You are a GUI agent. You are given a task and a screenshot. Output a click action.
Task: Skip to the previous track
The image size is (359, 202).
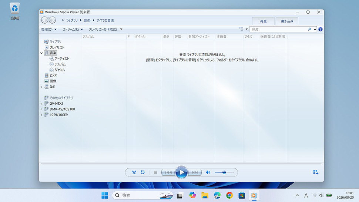pos(168,172)
